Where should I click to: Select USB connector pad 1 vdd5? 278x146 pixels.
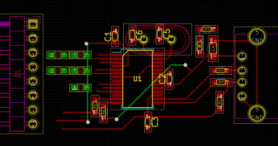click(x=242, y=56)
